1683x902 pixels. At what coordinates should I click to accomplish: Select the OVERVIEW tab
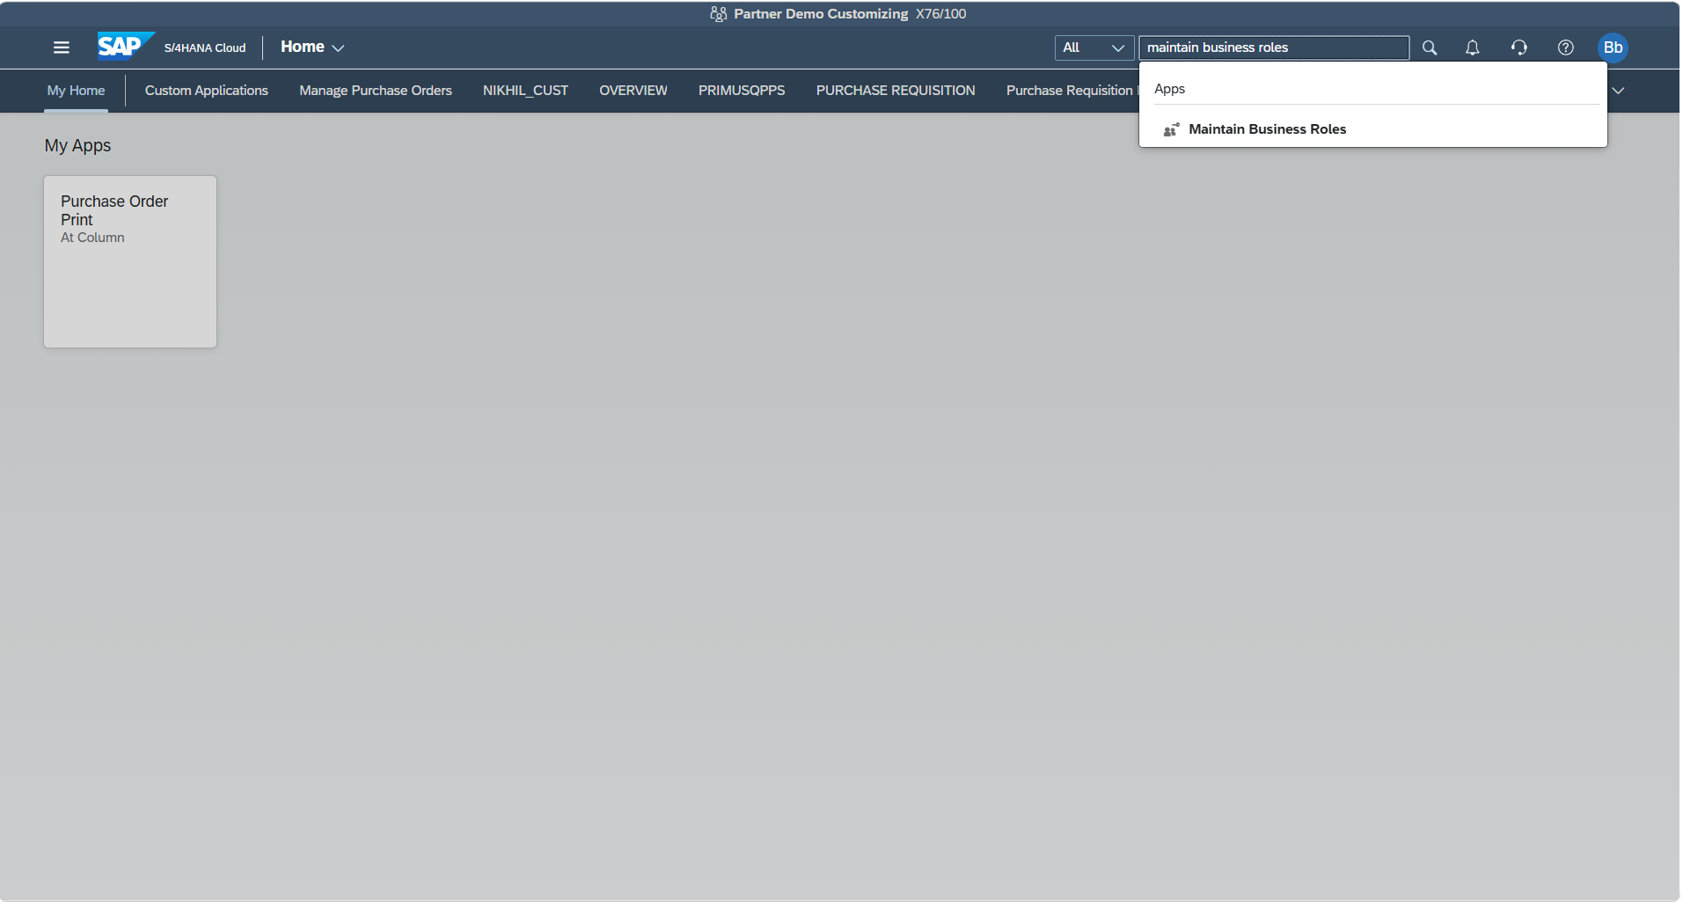pyautogui.click(x=633, y=91)
